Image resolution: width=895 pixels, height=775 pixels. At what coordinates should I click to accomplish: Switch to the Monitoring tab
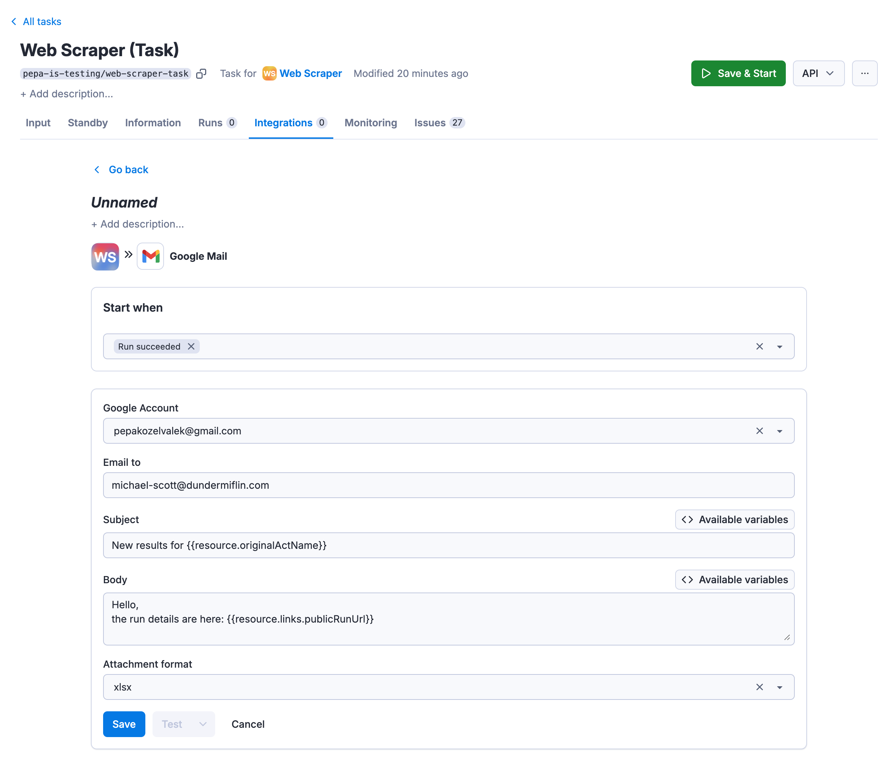(x=370, y=122)
